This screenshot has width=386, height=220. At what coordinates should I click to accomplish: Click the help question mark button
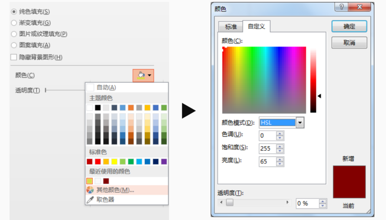click(x=342, y=7)
